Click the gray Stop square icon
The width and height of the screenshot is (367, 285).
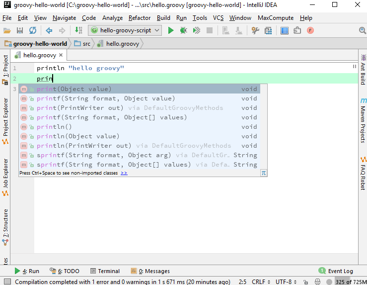point(210,30)
